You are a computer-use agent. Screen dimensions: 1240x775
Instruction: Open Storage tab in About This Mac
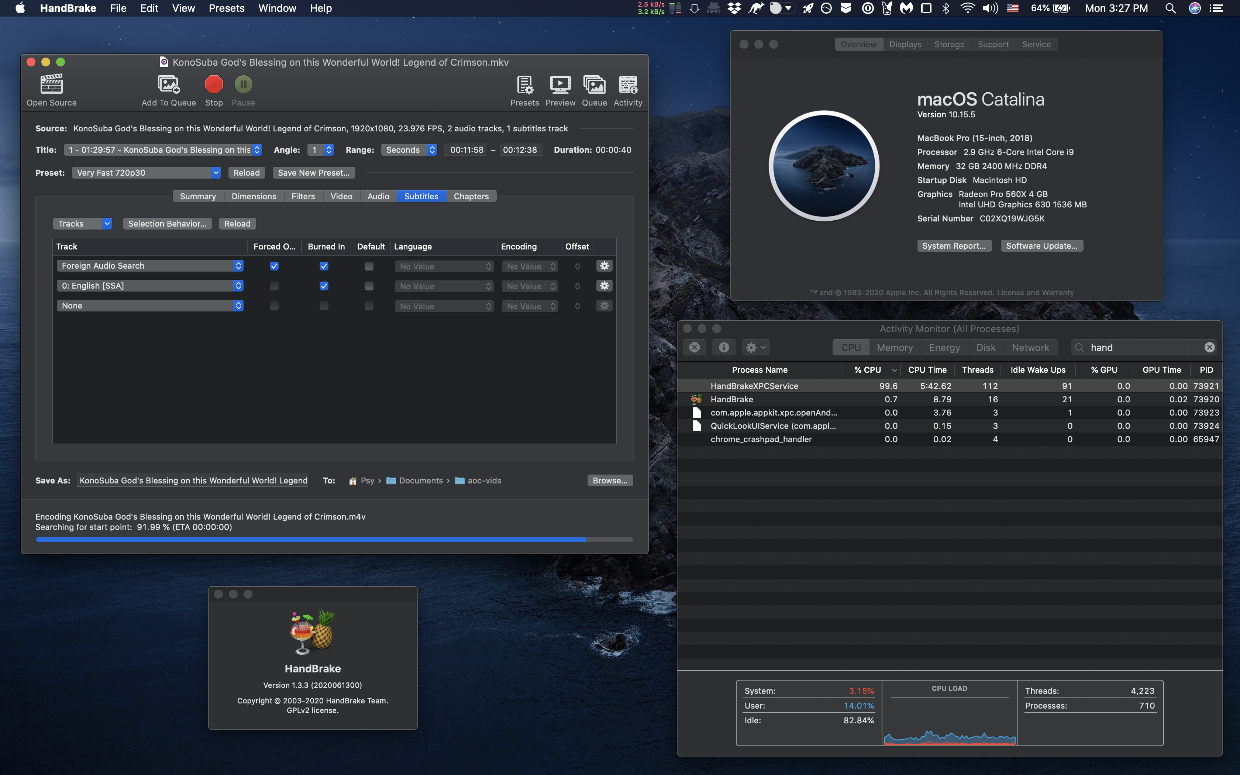tap(949, 45)
